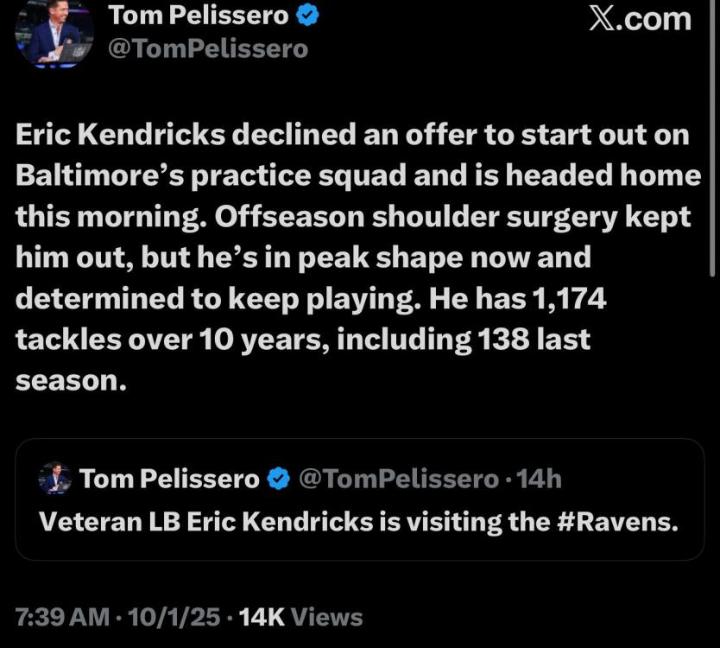Open the Tom Pelissero display name at top
Viewport: 720px width, 648px height.
[199, 15]
